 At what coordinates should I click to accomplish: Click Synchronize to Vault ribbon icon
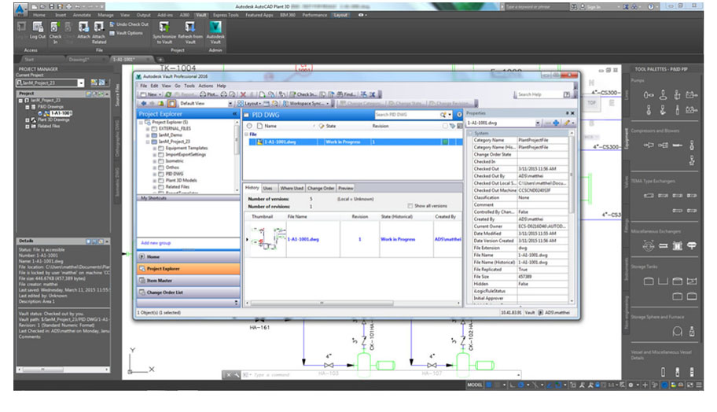[164, 27]
